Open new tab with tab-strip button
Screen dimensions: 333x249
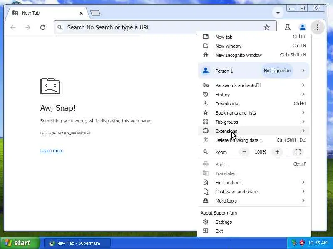pyautogui.click(x=95, y=13)
